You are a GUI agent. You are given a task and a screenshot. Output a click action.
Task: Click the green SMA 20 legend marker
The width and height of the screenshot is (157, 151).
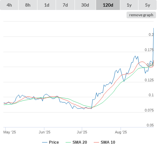pos(68,142)
